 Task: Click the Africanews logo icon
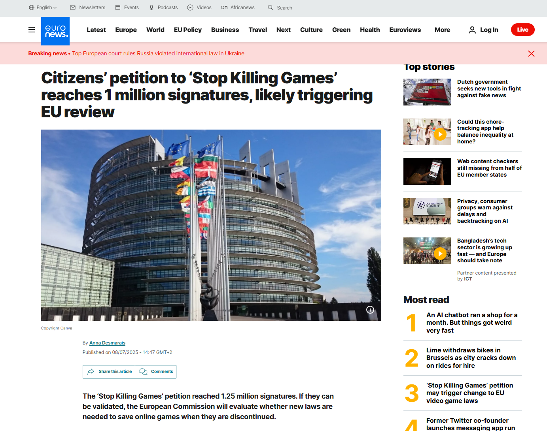point(224,8)
